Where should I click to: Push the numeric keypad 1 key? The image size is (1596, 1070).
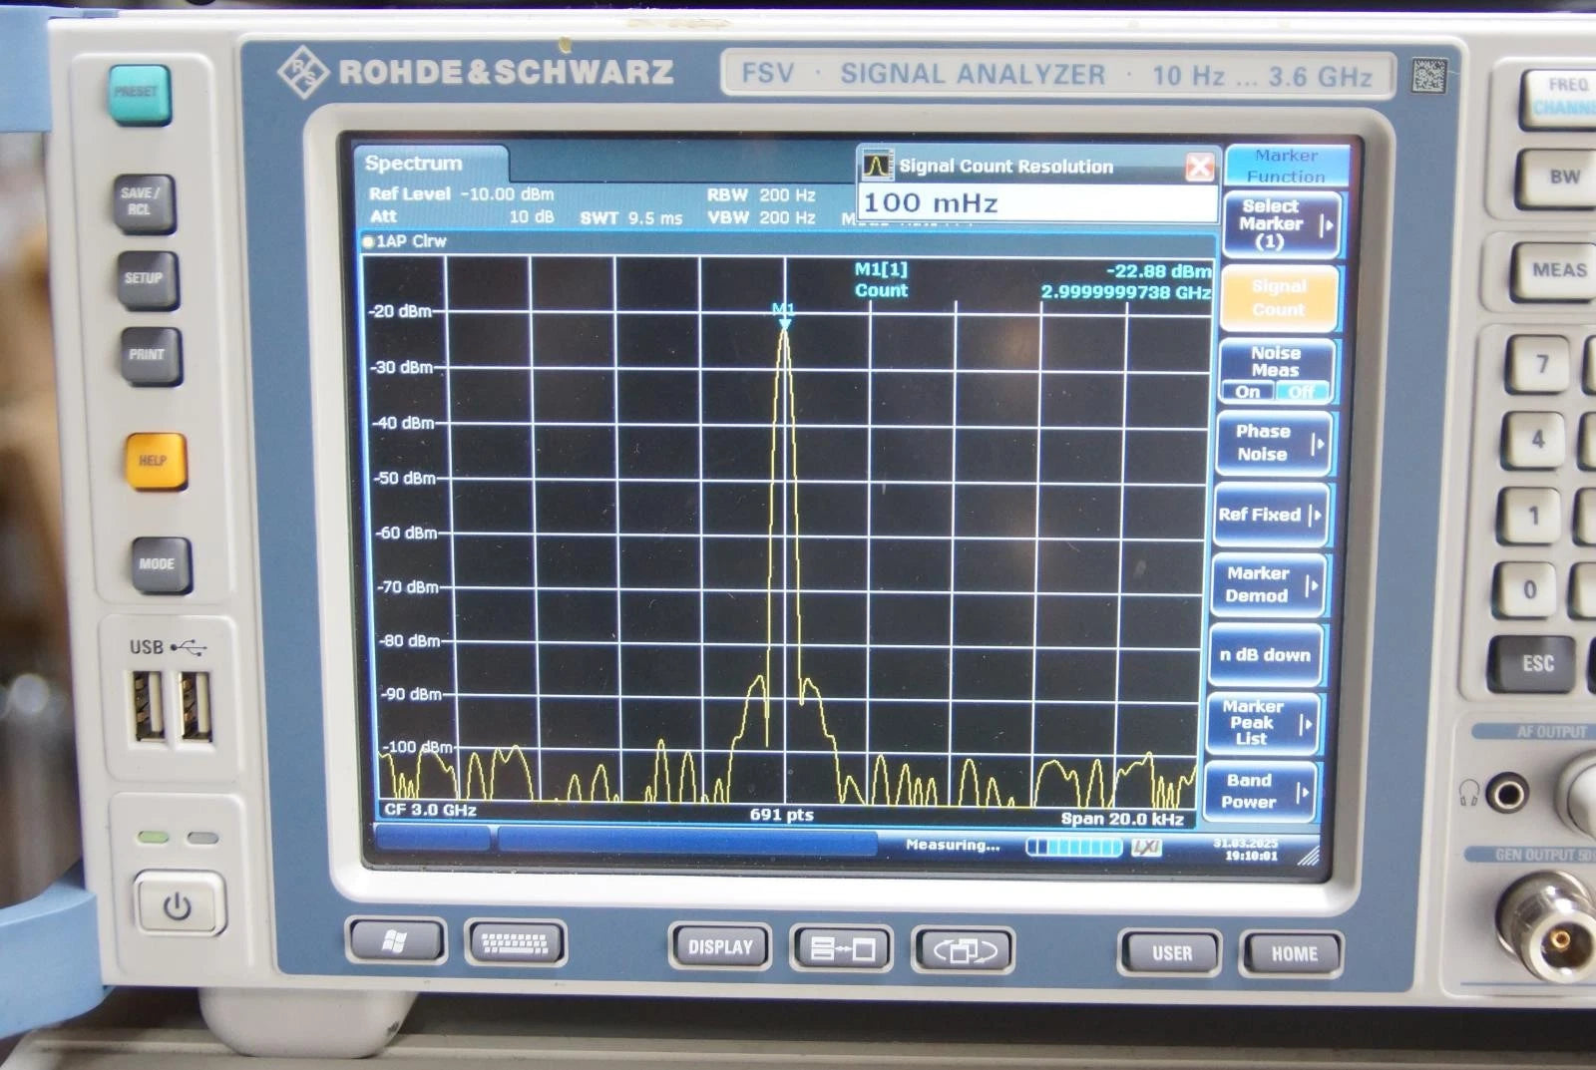[1532, 516]
